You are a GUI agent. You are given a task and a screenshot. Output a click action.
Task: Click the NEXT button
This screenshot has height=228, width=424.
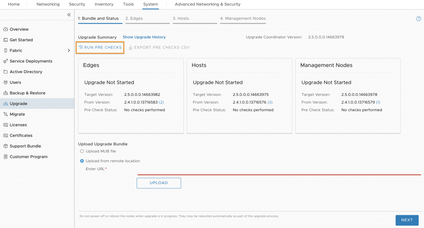pyautogui.click(x=407, y=220)
